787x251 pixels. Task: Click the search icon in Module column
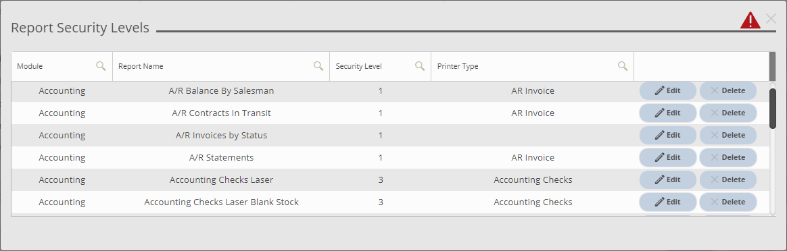click(101, 66)
